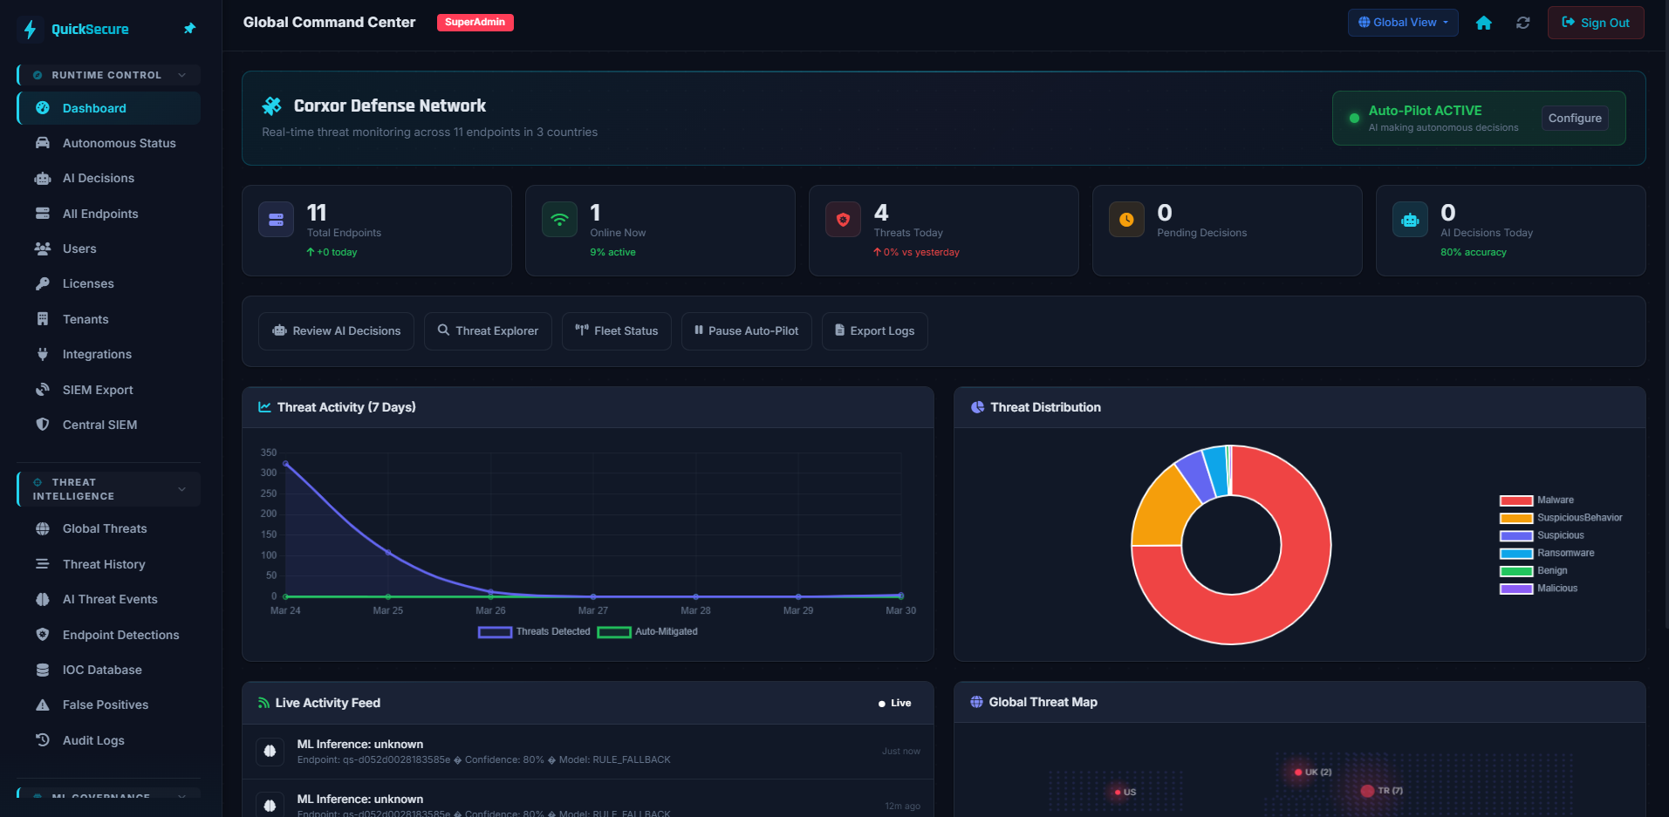Click the Sign Out button
Viewport: 1669px width, 817px height.
pos(1595,23)
